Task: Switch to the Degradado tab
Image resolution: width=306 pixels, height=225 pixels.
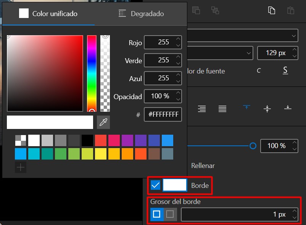Action: [x=141, y=14]
